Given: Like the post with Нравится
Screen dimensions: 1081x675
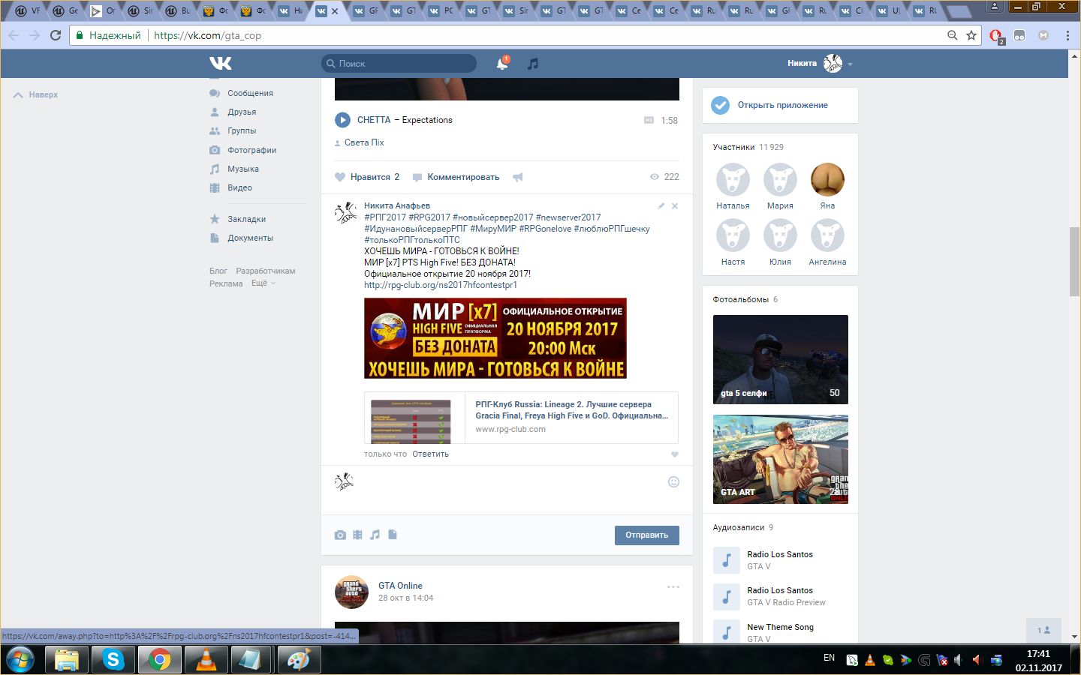Looking at the screenshot, I should pyautogui.click(x=368, y=177).
